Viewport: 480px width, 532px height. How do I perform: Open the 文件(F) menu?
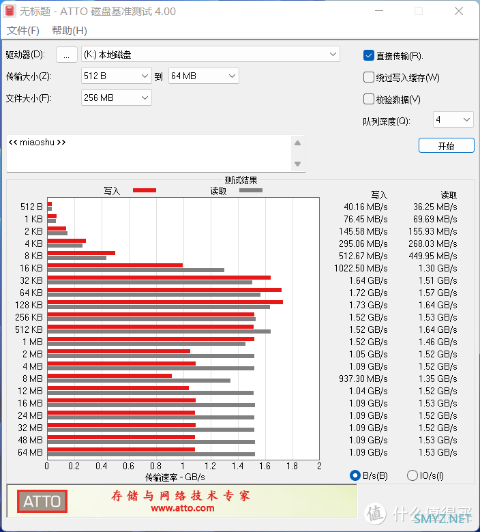(x=23, y=31)
